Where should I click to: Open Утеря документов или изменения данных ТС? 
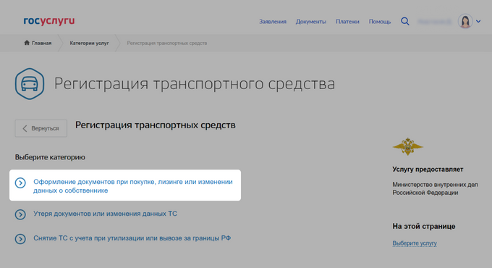(105, 214)
